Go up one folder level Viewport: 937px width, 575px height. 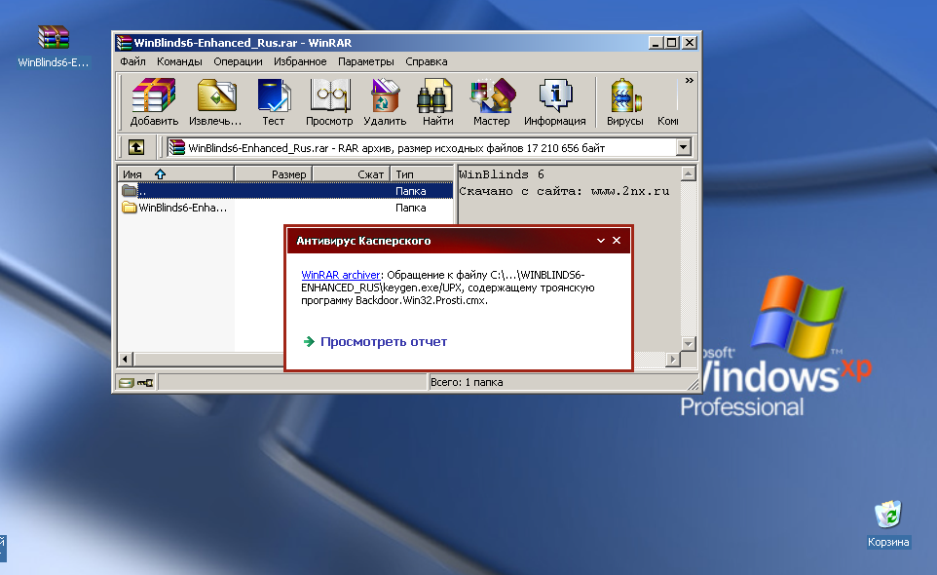(x=136, y=147)
